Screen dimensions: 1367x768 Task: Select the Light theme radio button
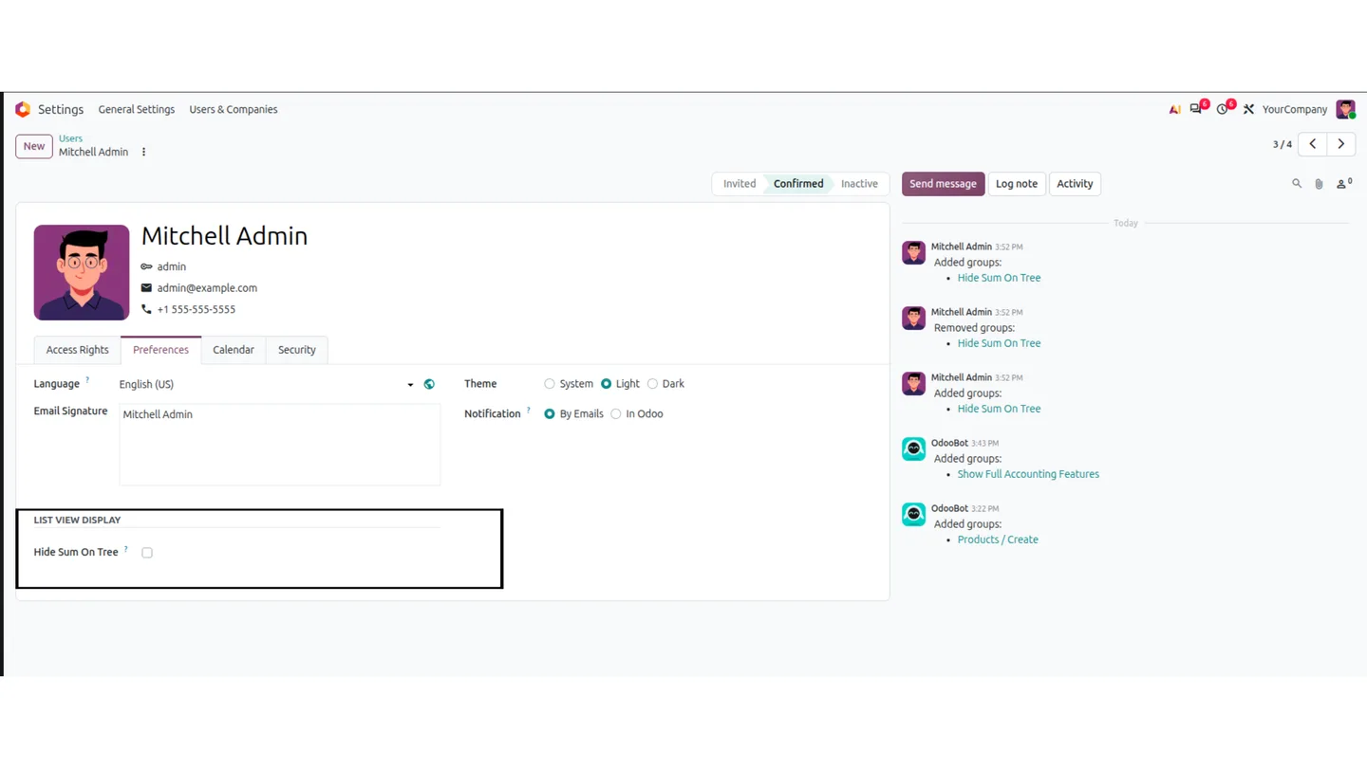(606, 384)
